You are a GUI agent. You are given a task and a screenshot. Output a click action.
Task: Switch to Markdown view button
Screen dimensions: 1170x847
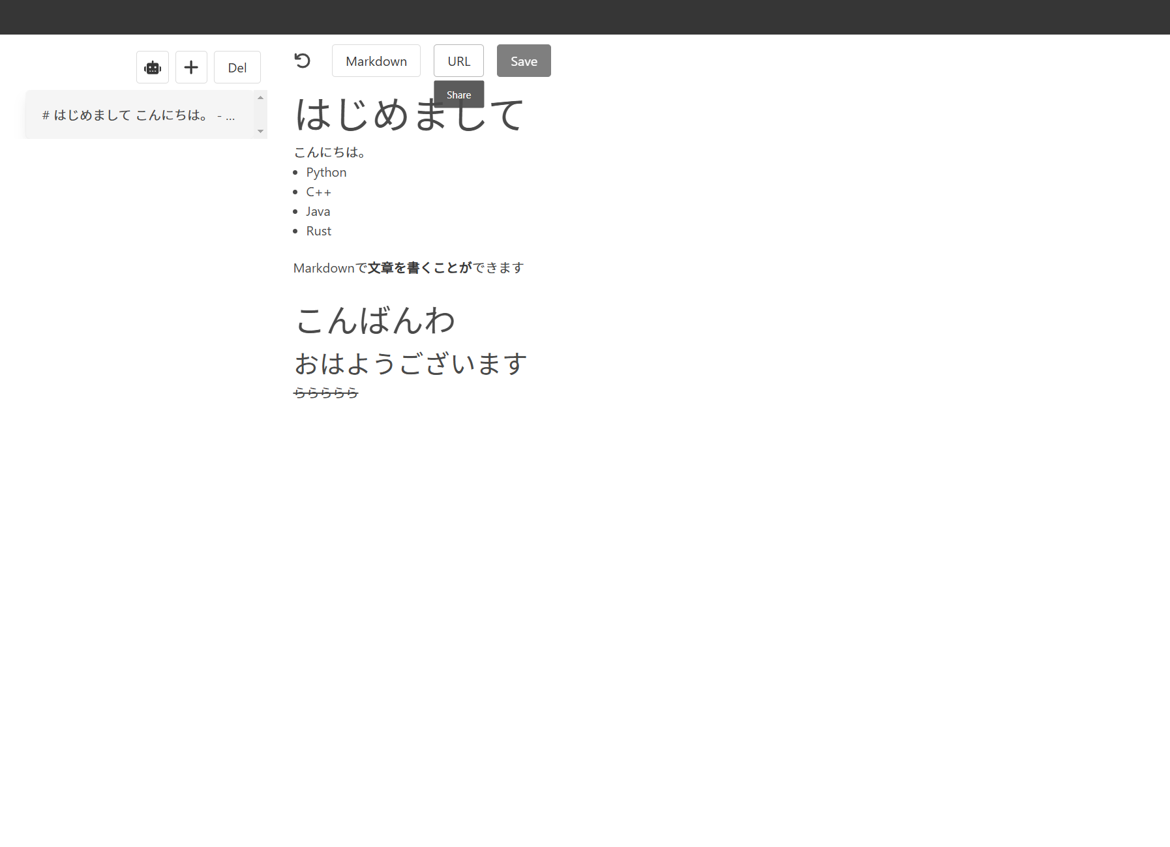pyautogui.click(x=376, y=61)
